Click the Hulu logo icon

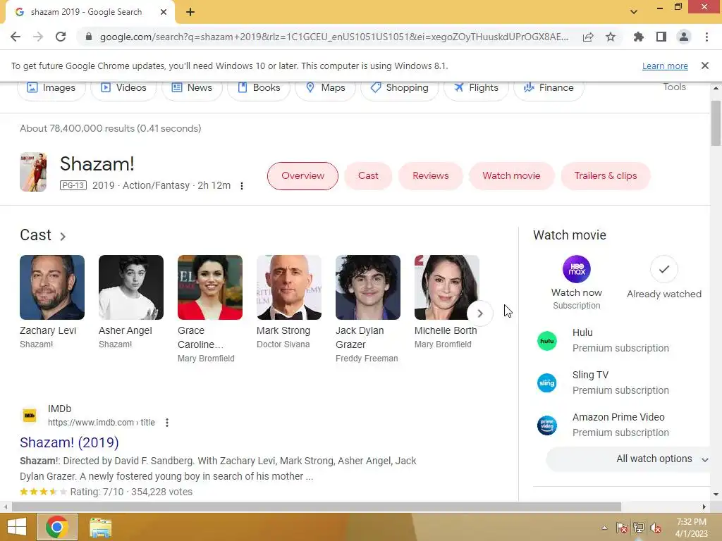coord(547,341)
